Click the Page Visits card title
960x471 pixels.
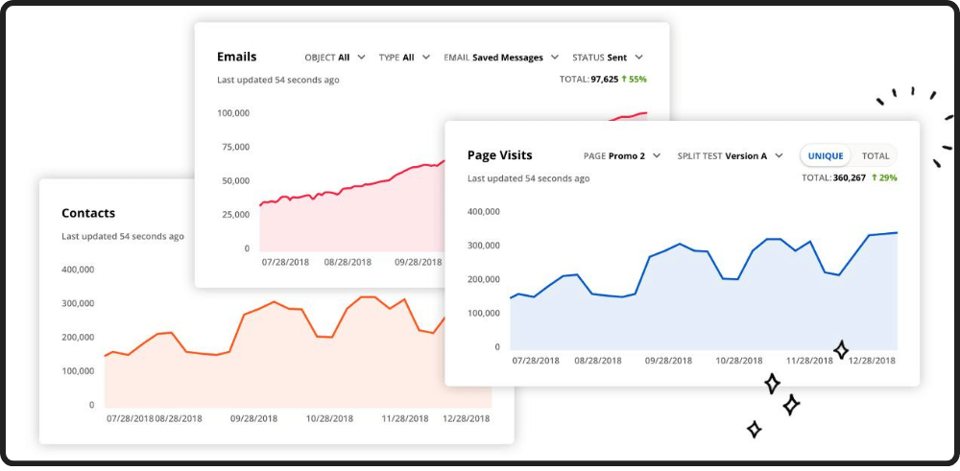(x=499, y=155)
